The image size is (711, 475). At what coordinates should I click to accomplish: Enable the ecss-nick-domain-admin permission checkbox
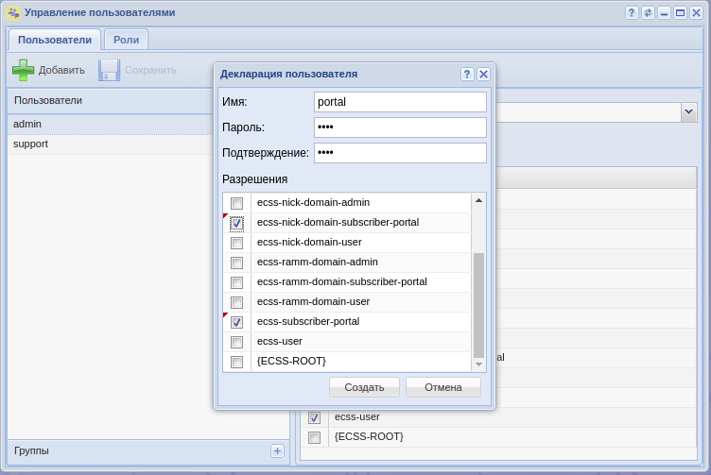coord(236,203)
